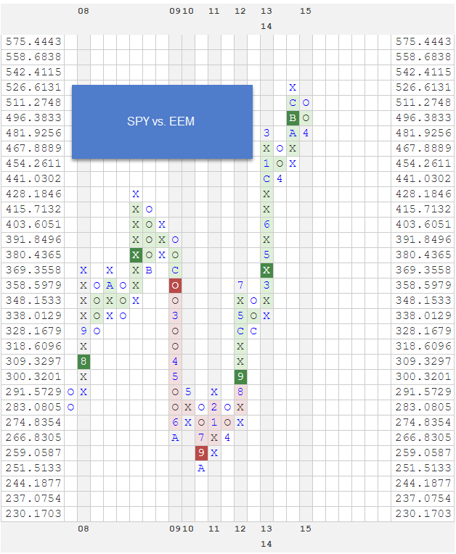Click the top X in the 526.6131 row
The width and height of the screenshot is (456, 554).
point(293,88)
